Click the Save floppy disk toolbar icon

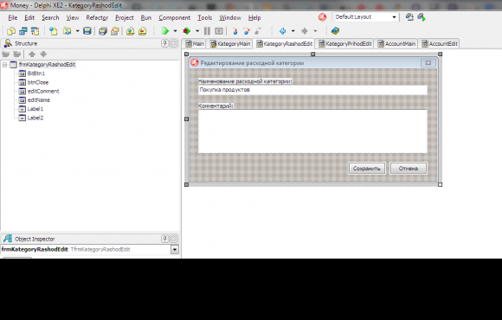[87, 31]
